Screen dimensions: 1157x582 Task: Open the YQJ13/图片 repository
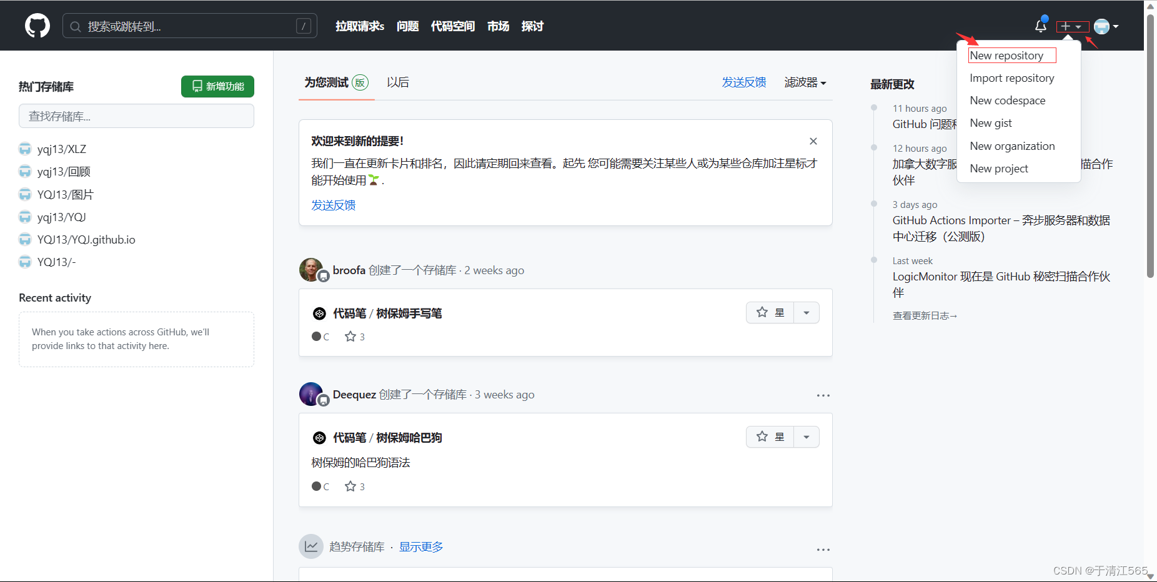[x=66, y=194]
